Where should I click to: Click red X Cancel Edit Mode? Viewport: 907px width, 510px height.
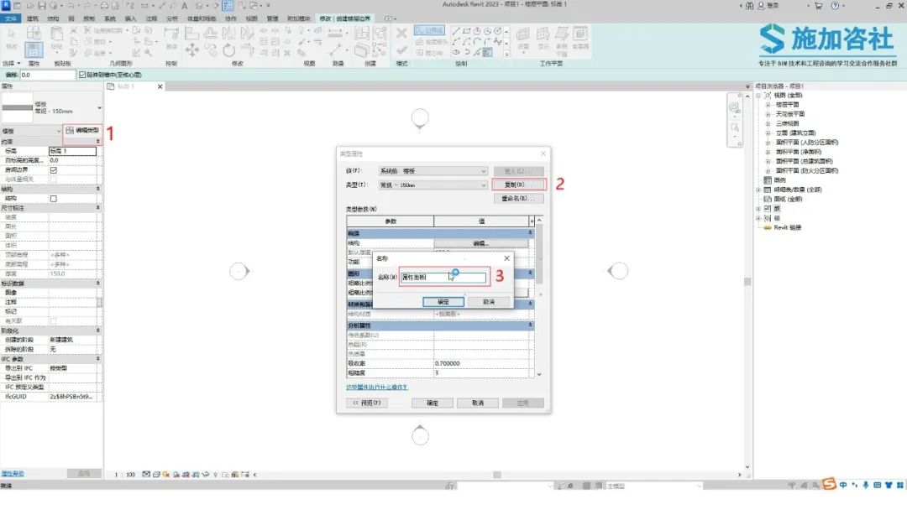[401, 33]
